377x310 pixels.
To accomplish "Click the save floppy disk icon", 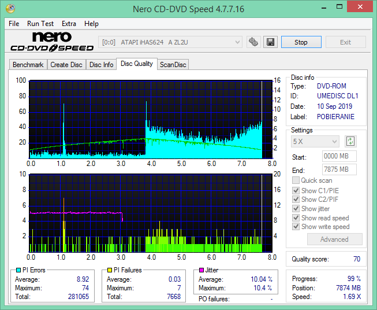I will point(271,42).
